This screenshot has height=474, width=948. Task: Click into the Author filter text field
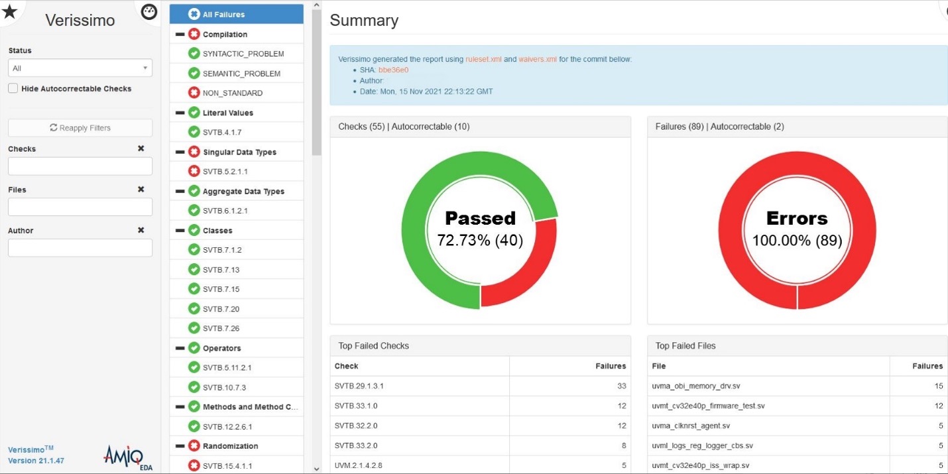(80, 248)
